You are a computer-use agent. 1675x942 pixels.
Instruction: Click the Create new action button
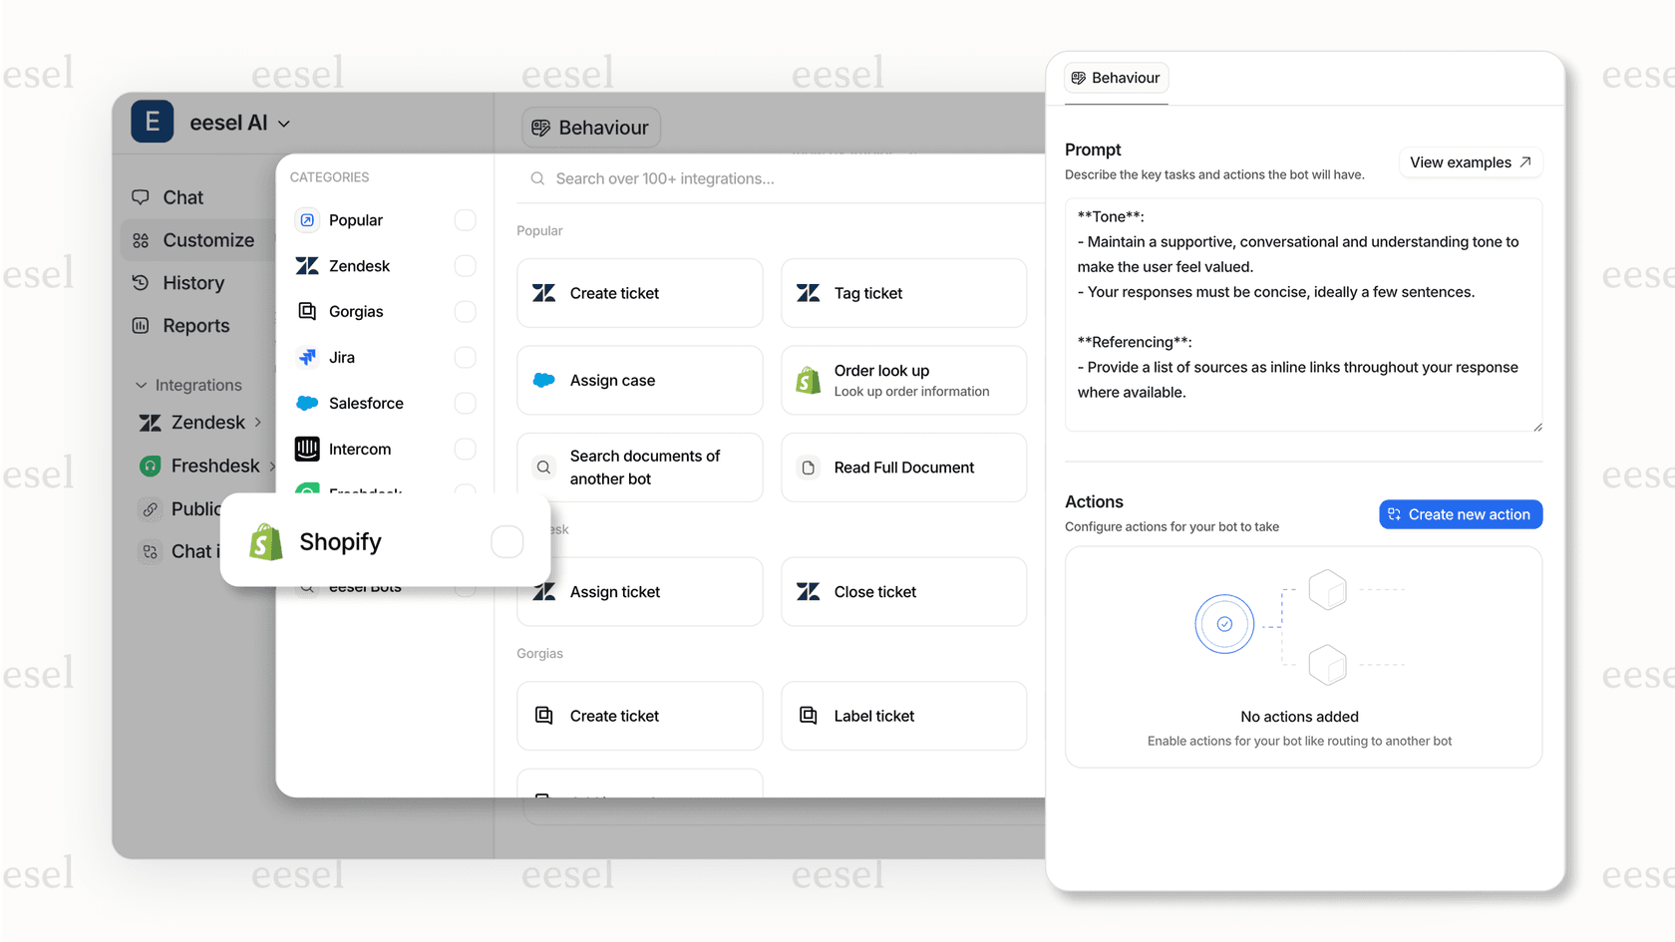click(1460, 513)
